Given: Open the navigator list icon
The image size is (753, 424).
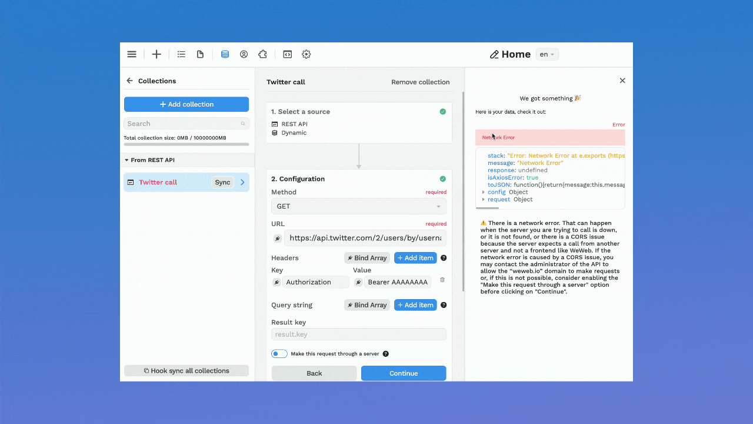Looking at the screenshot, I should pyautogui.click(x=181, y=54).
